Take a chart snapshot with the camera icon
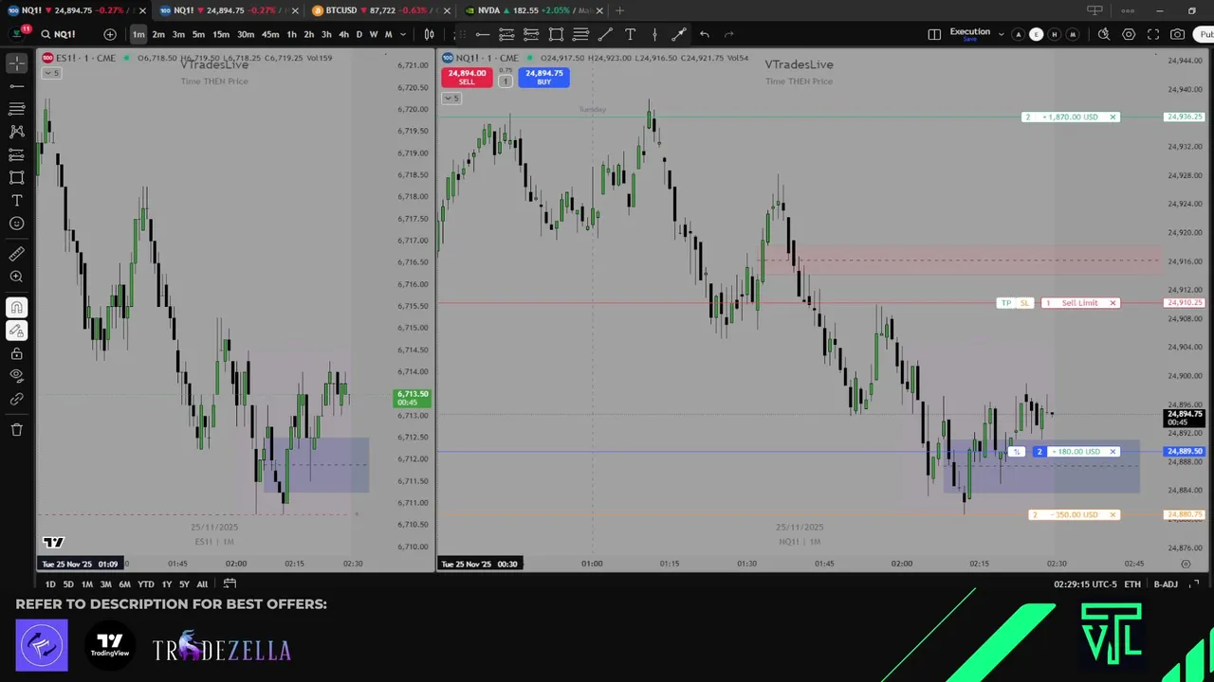Screen dimensions: 1214x682 (1177, 34)
